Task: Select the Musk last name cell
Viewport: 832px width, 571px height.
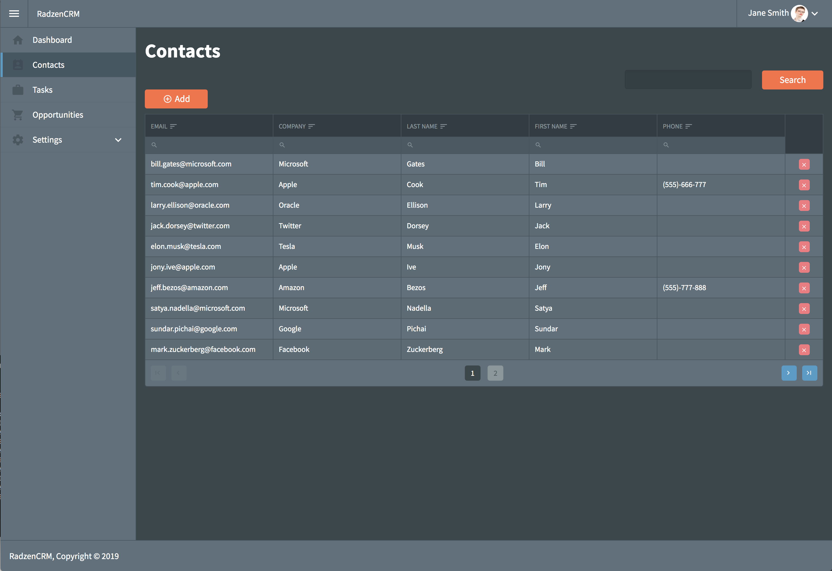Action: (x=465, y=247)
